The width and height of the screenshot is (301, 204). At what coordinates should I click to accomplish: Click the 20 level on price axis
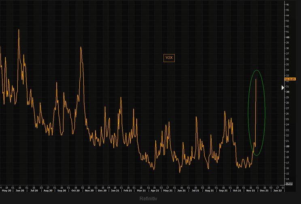pos(288,146)
